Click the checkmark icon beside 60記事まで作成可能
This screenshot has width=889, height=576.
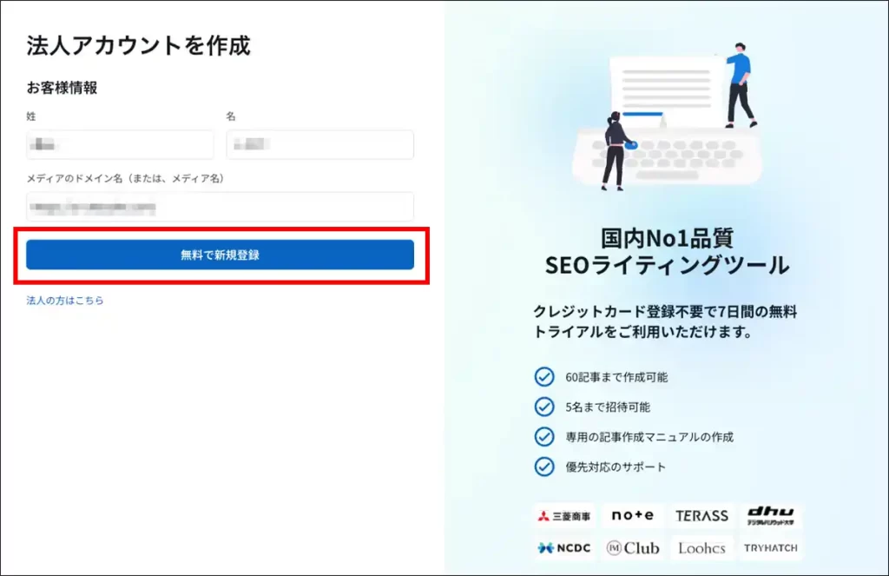tap(543, 377)
